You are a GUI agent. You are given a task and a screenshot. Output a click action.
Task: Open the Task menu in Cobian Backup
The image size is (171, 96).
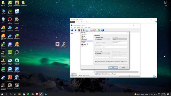tap(75, 27)
